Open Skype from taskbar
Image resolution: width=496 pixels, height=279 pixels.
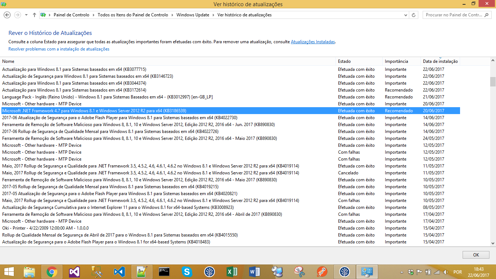click(x=187, y=272)
